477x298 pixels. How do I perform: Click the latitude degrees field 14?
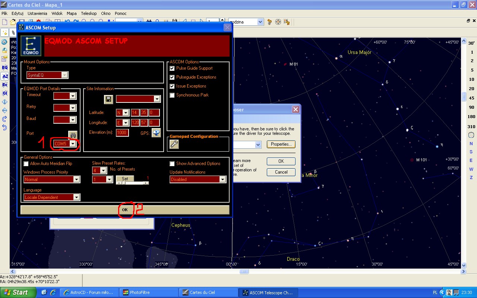(x=135, y=113)
